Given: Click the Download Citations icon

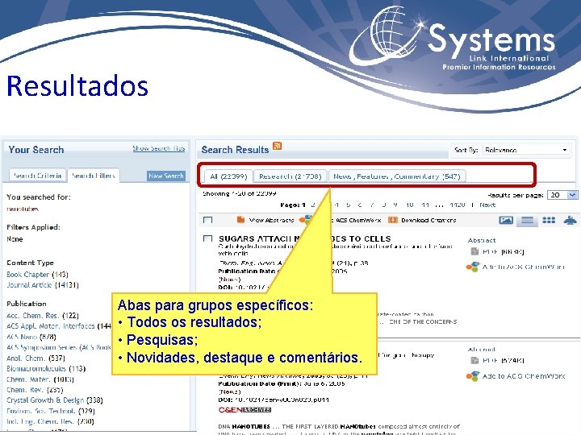Looking at the screenshot, I should [393, 220].
